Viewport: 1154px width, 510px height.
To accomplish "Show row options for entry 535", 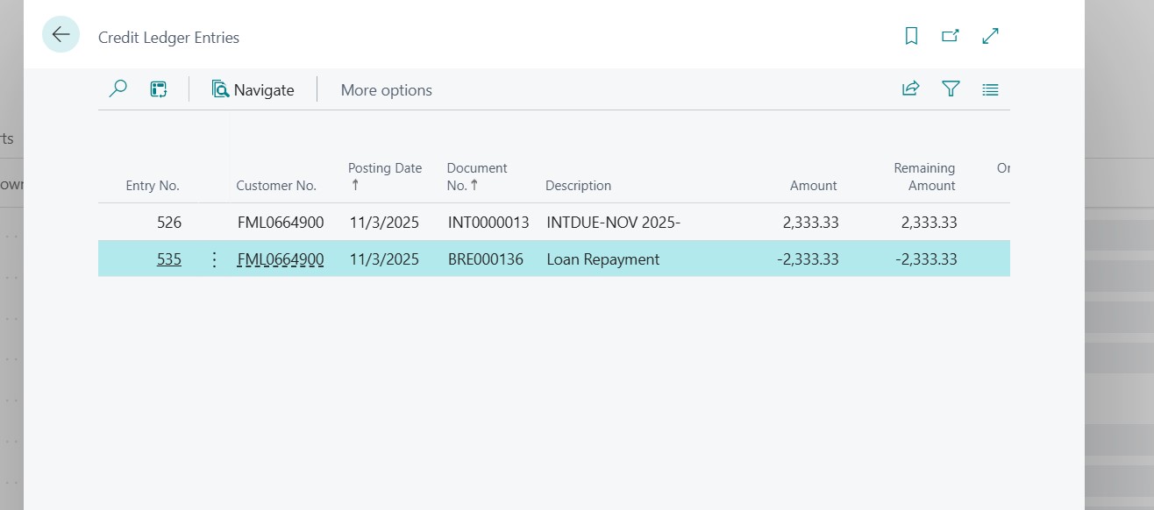I will click(214, 259).
